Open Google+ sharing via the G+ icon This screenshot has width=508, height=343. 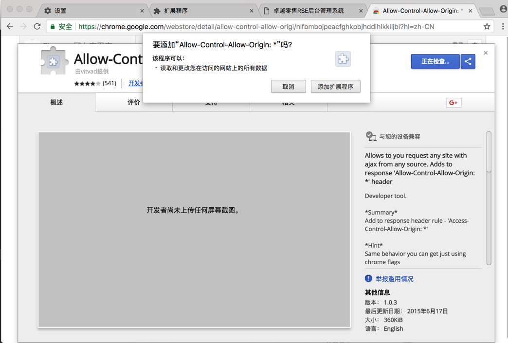coord(453,103)
